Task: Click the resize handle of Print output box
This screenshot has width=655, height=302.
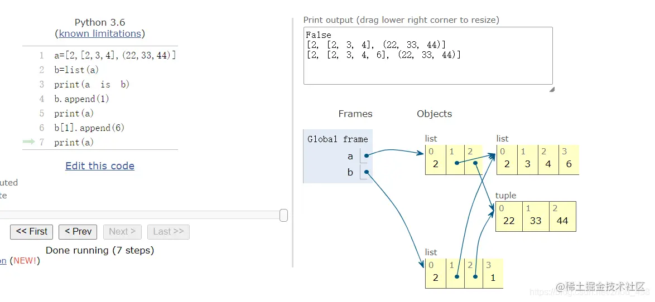Action: click(x=551, y=89)
